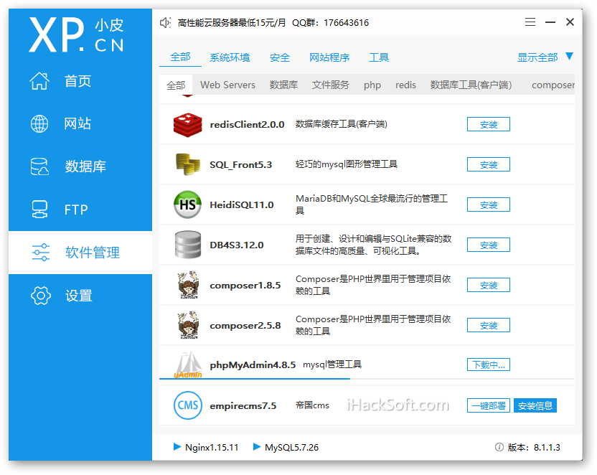597x475 pixels.
Task: Click the DB4S3.12.0 name text
Action: coord(237,245)
